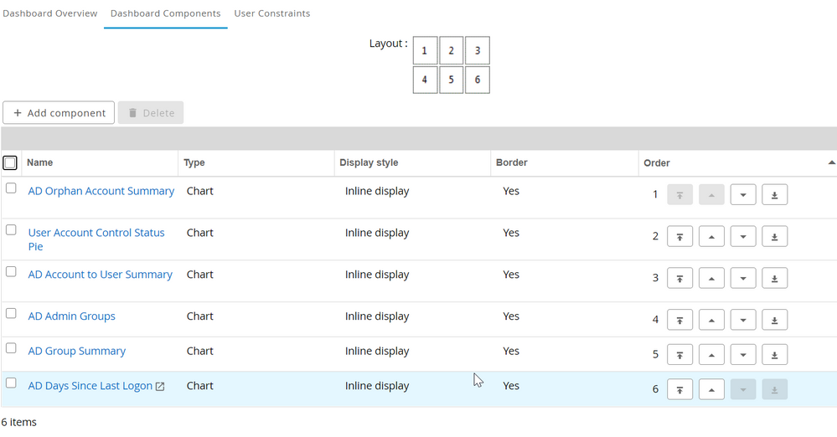The width and height of the screenshot is (837, 437).
Task: Open AD Days Since Last Logon external icon
Action: pyautogui.click(x=160, y=387)
